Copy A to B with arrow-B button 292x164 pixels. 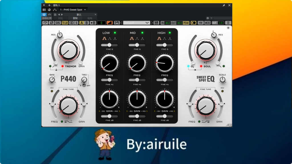(93, 23)
